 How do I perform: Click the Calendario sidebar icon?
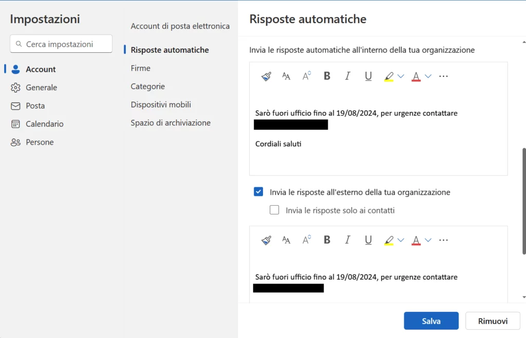[17, 124]
